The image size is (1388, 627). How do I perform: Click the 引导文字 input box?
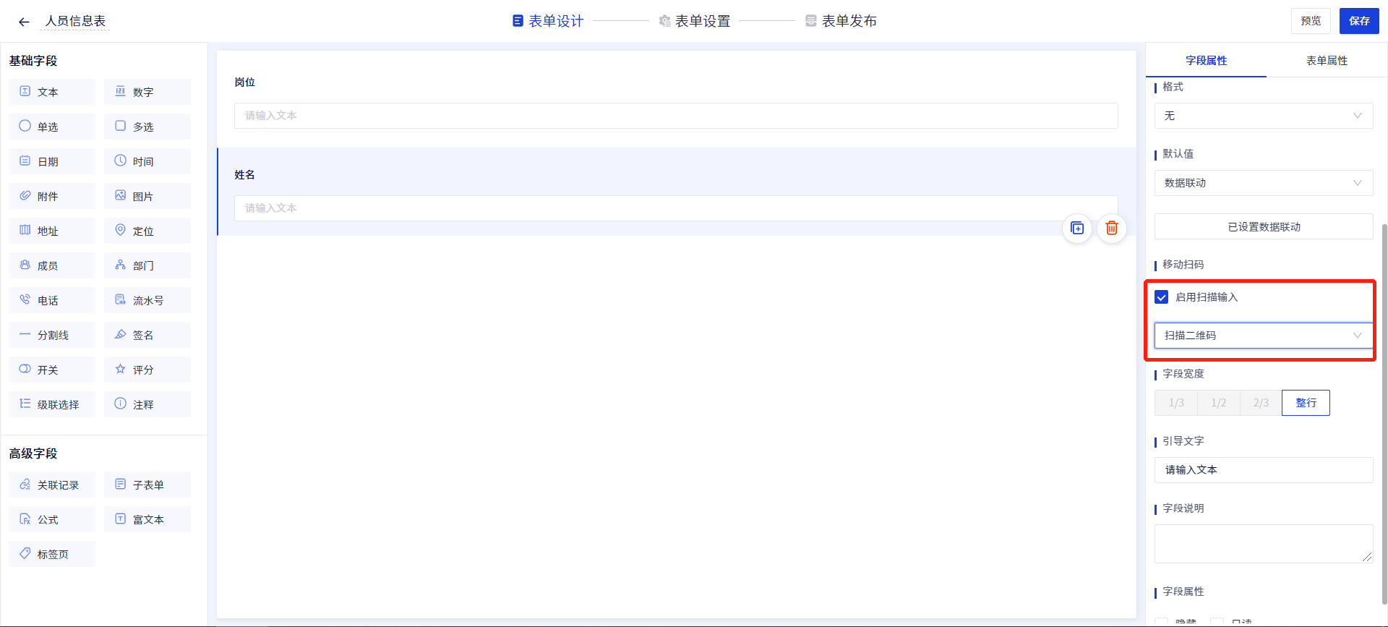point(1263,470)
